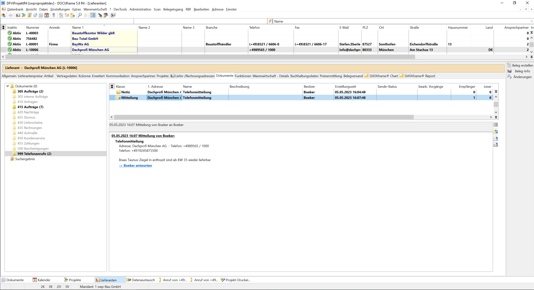Select the 305 Aufträge (2) folder
The height and width of the screenshot is (290, 534).
point(30,91)
